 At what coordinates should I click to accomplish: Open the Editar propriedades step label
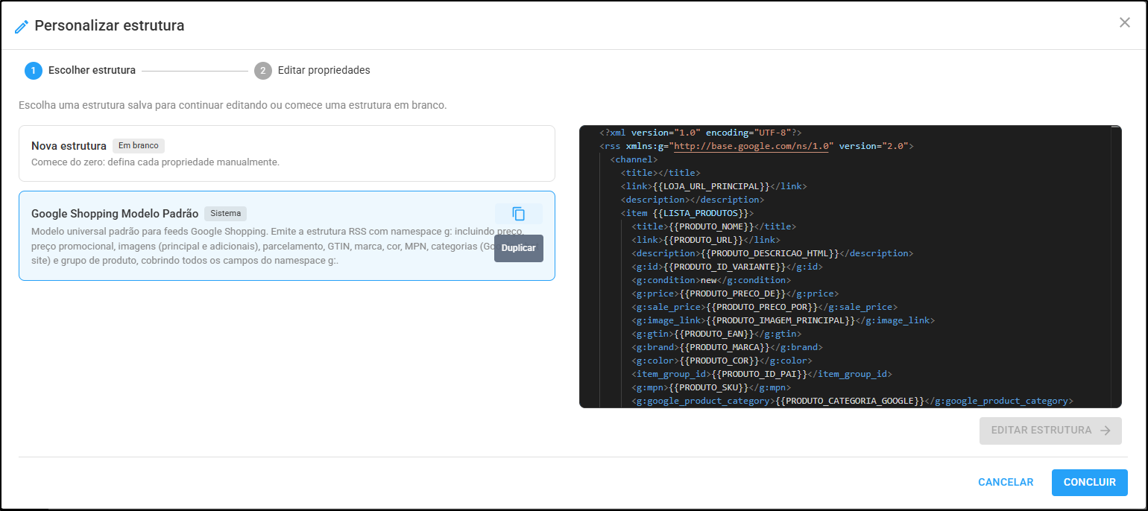point(324,70)
